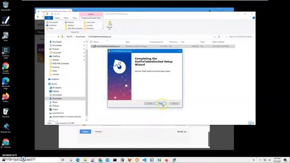
Task: Click the Extract contextual tab header
Action: (x=91, y=14)
